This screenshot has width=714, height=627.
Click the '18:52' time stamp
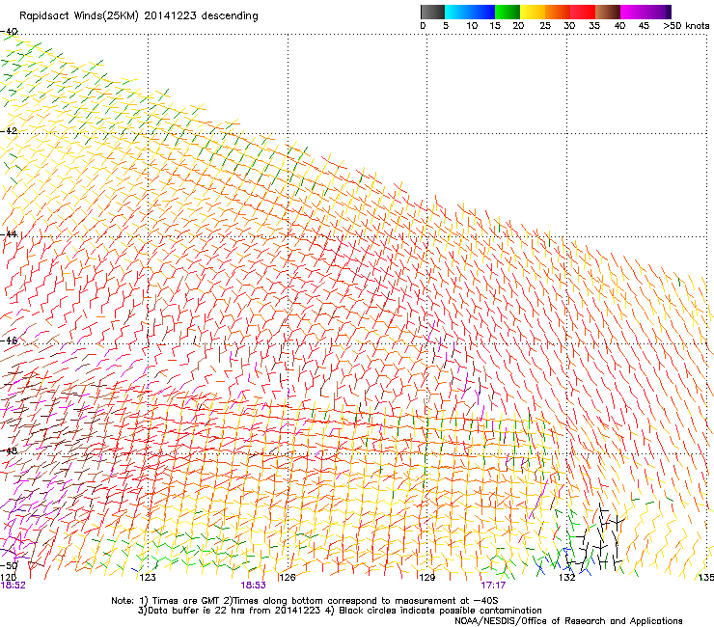click(14, 586)
